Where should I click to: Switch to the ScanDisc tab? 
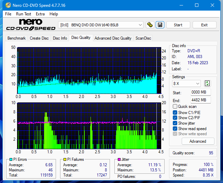click(143, 38)
